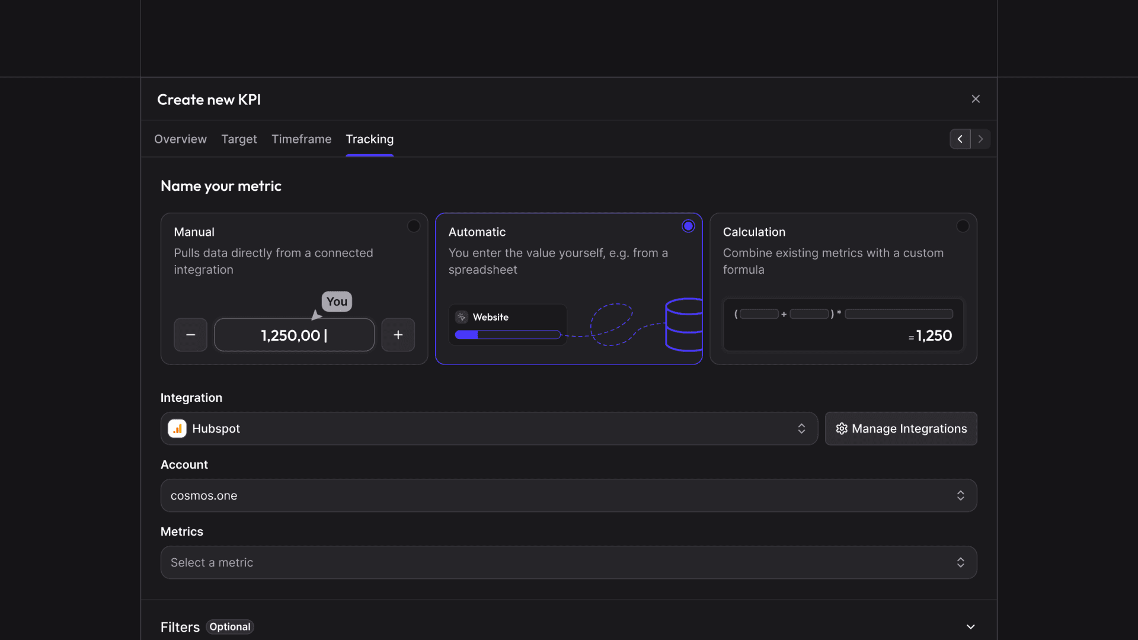The image size is (1138, 640).
Task: Select the Calculation radio button
Action: click(963, 226)
